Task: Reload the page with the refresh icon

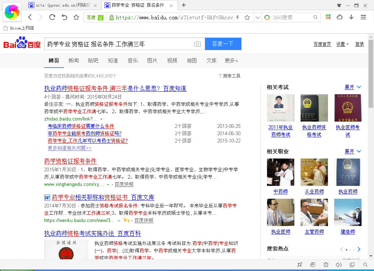Action: [52, 17]
